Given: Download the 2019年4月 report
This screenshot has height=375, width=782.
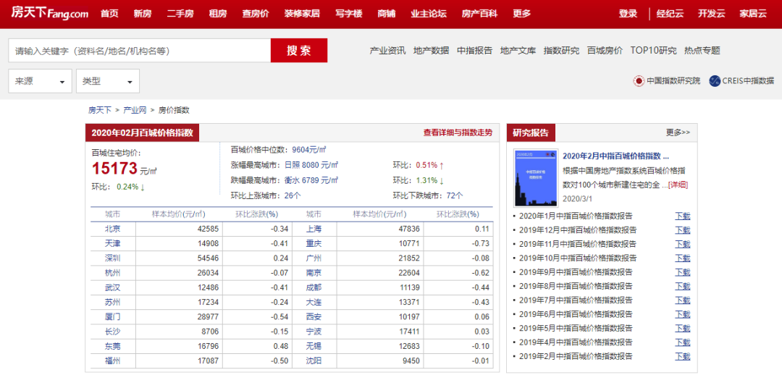Looking at the screenshot, I should 683,342.
